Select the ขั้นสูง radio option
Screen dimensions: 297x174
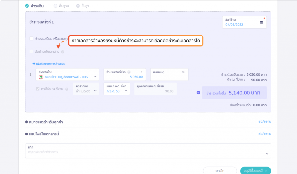(78, 6)
